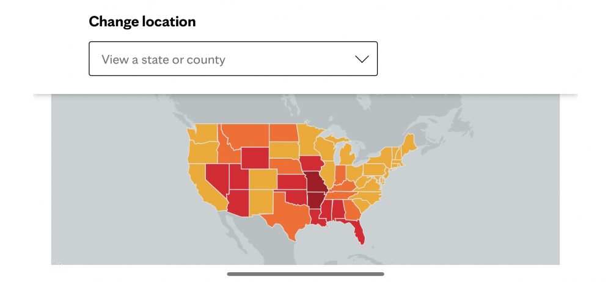Select Montana on the map
Viewport: 611px width, 282px height.
pos(246,136)
